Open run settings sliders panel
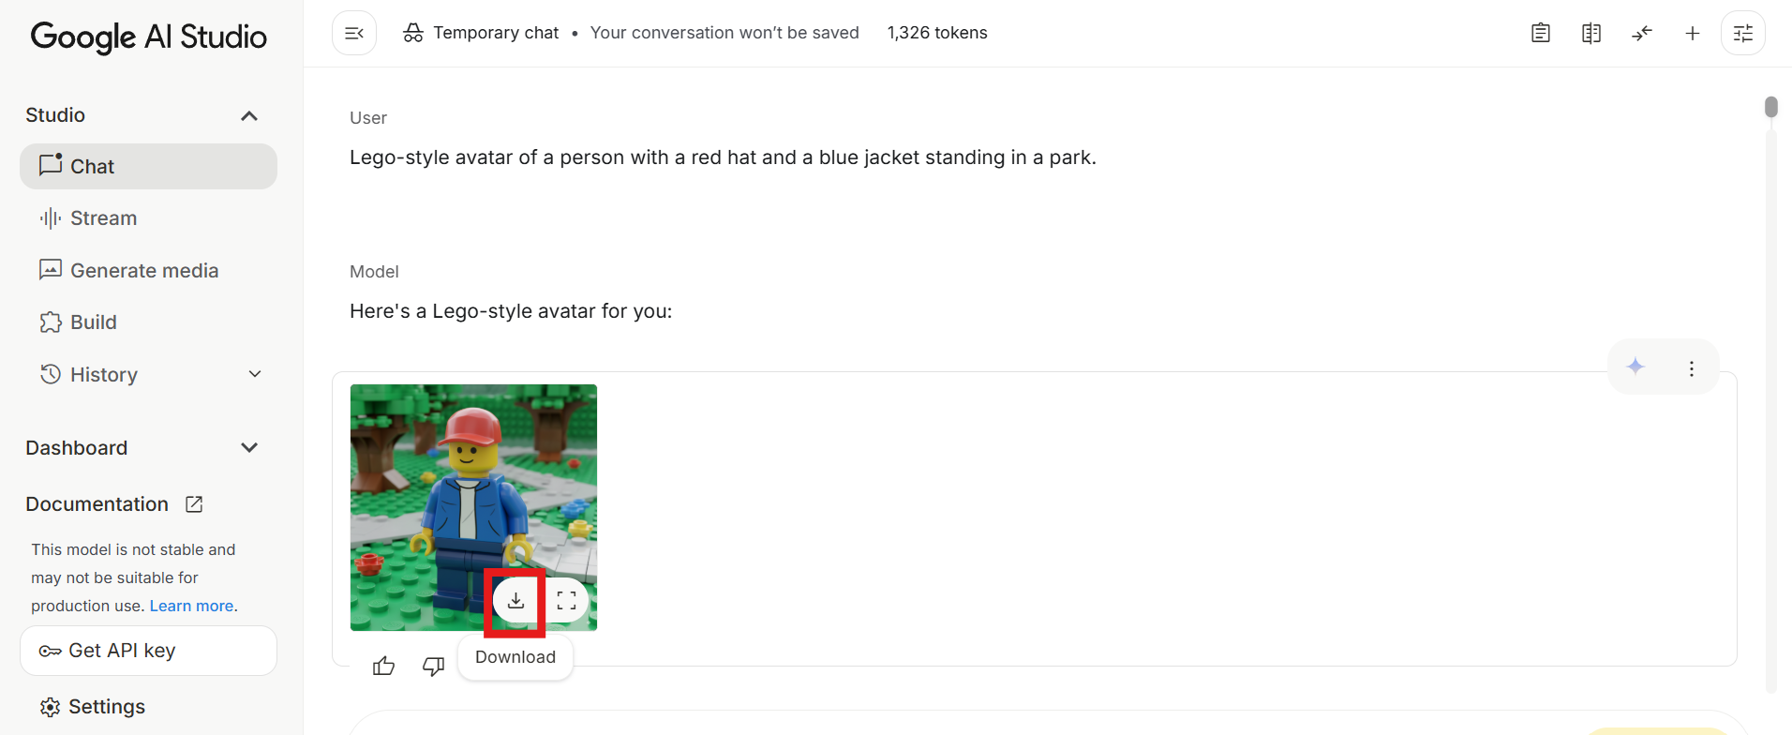Viewport: 1792px width, 735px height. pos(1743,33)
